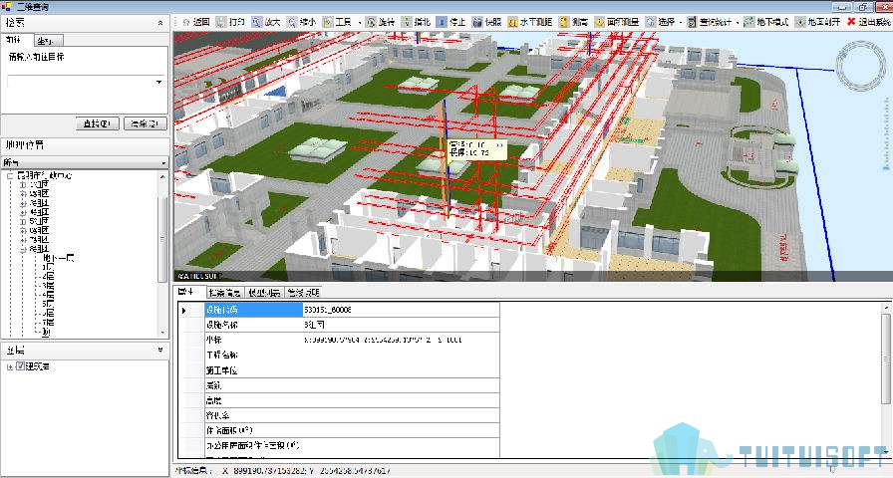Click the 清除(C) clear button
The width and height of the screenshot is (893, 478).
[145, 123]
